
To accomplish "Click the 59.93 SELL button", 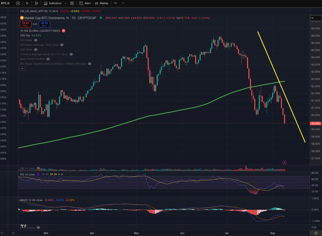I will pyautogui.click(x=25, y=24).
